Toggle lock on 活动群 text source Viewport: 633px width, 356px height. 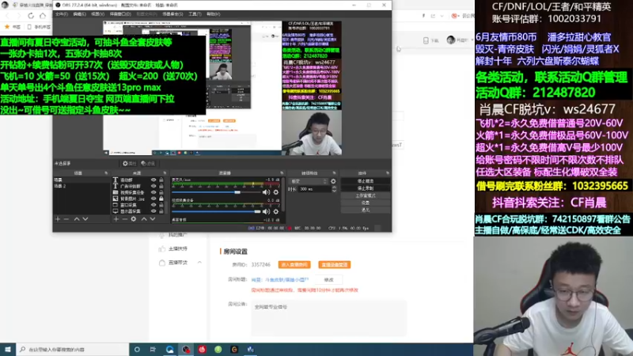[161, 180]
